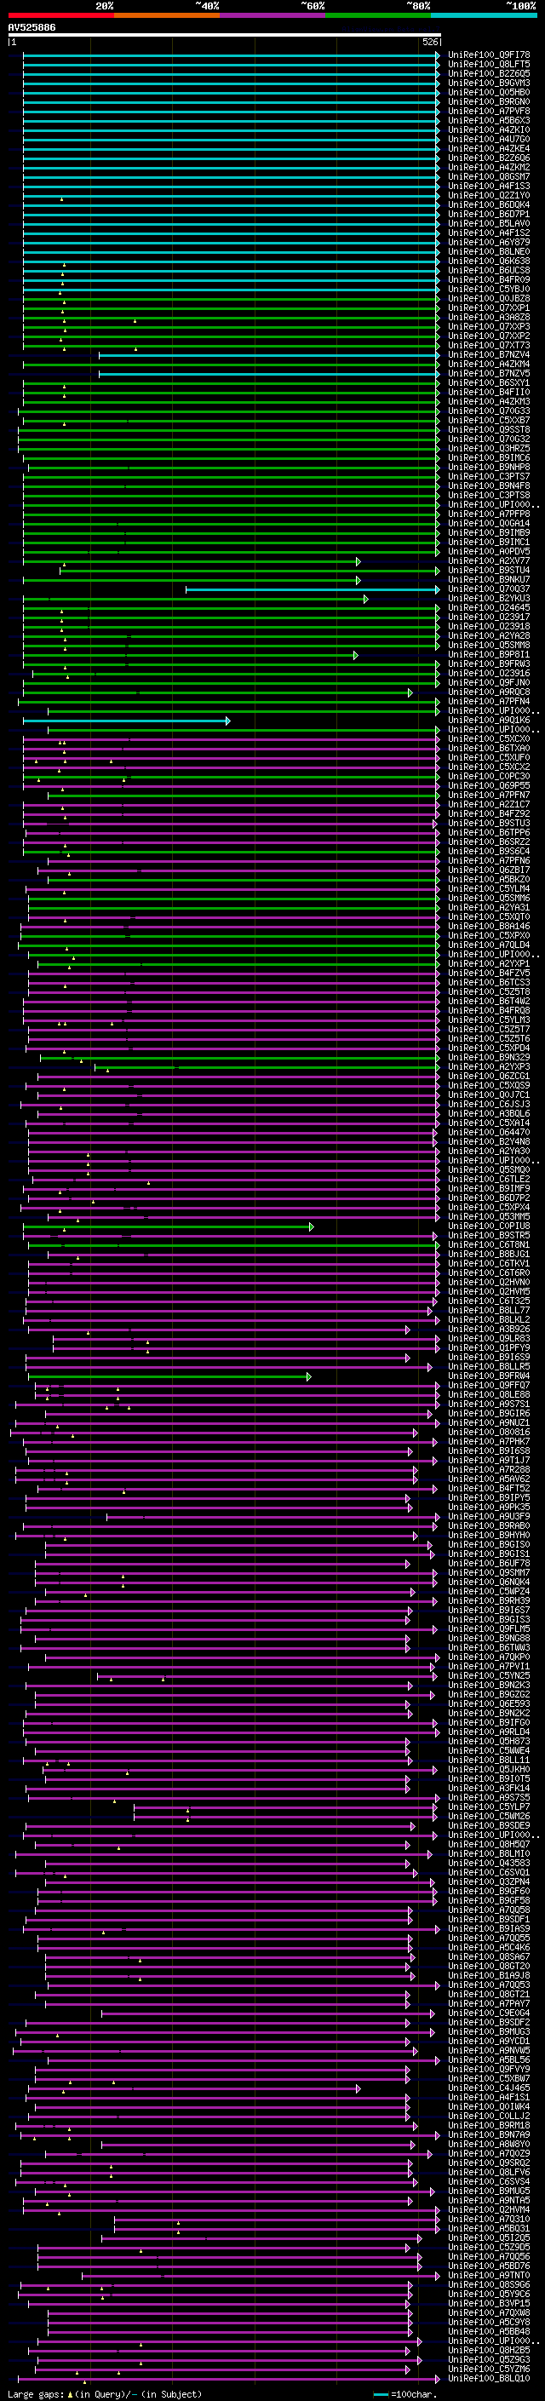545x2401 pixels.
Task: Click the UniRef100_Q6E593 label
Action: point(489,1703)
